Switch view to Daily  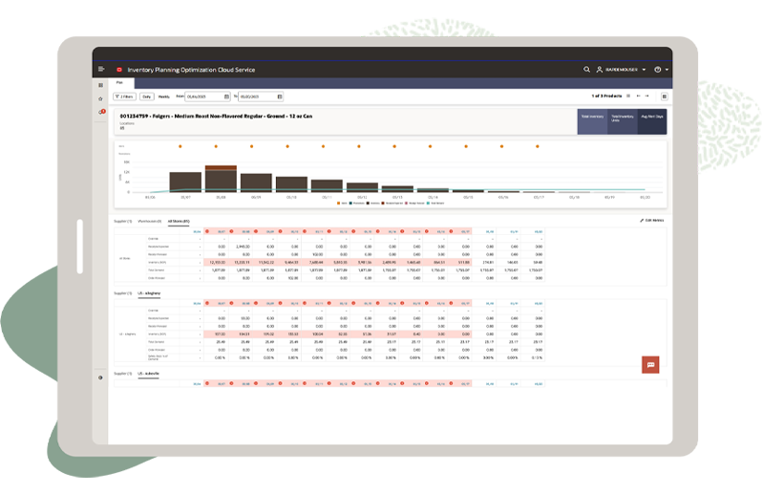[x=147, y=97]
